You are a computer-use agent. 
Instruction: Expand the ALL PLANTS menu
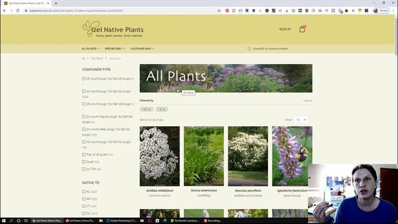pyautogui.click(x=90, y=49)
